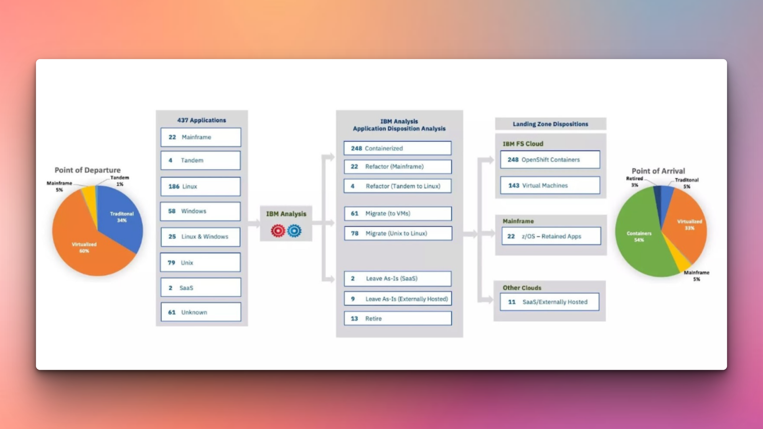Click the 61 Unknown applications box

(200, 312)
